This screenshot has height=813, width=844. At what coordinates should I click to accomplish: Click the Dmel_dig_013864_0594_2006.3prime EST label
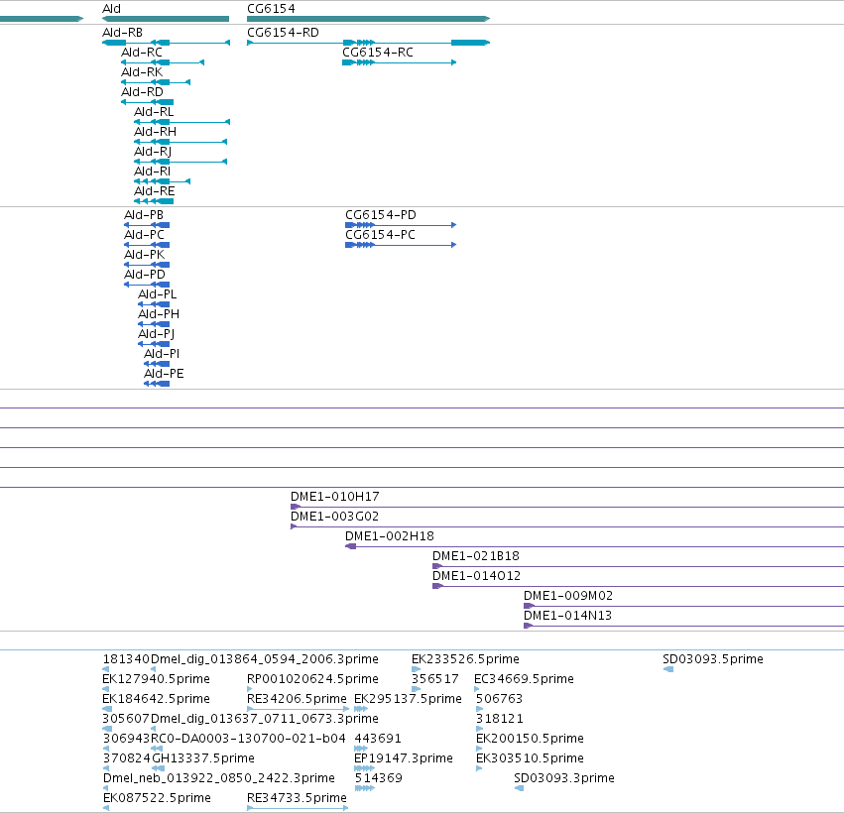(x=265, y=659)
